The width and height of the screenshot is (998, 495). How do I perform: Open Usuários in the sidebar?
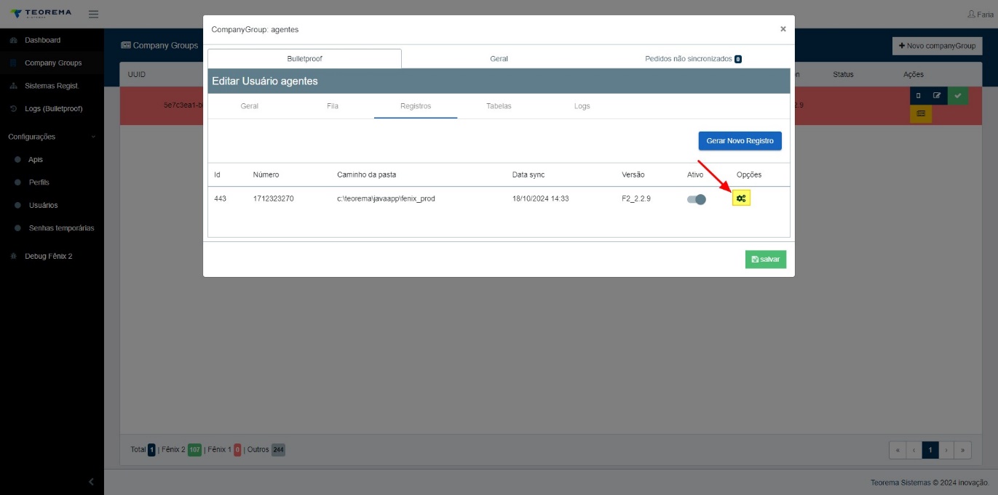click(x=44, y=206)
